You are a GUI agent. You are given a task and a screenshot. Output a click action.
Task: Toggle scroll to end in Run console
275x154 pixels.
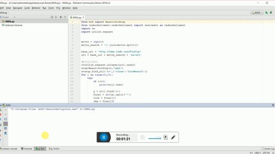point(6,124)
